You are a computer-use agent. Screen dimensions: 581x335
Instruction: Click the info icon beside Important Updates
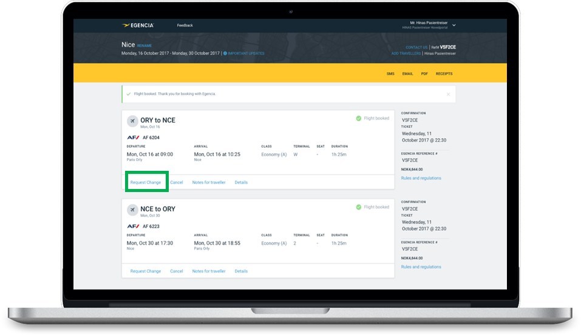pyautogui.click(x=225, y=53)
